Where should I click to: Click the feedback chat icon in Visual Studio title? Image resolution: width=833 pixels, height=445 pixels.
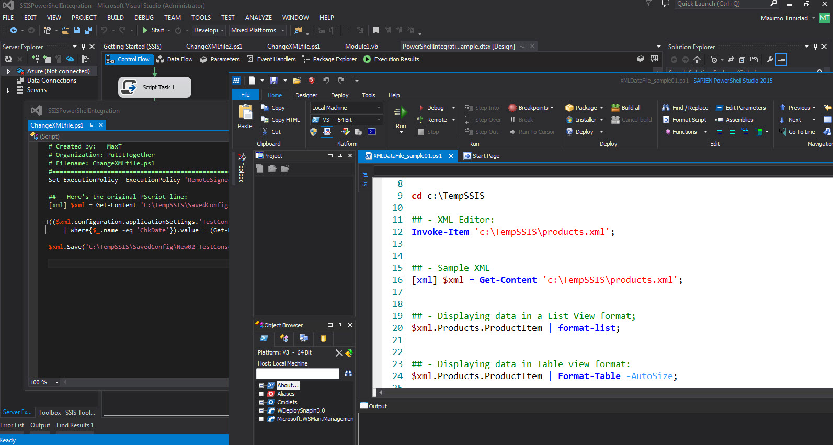click(665, 4)
